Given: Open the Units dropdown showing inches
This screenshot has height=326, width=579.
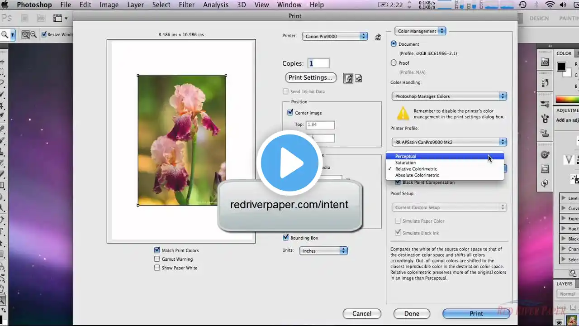Looking at the screenshot, I should (x=323, y=250).
